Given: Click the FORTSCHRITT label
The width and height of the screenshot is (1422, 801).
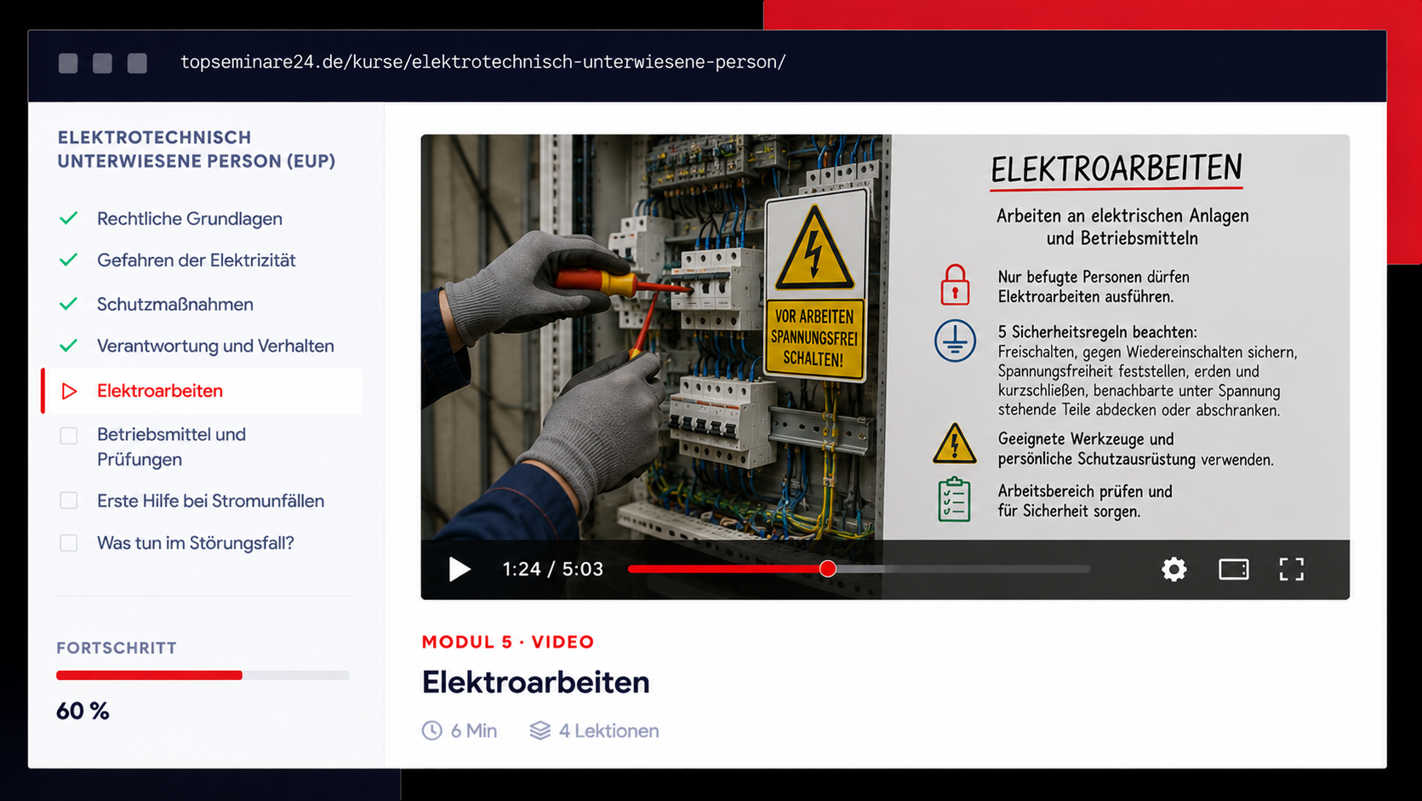Looking at the screenshot, I should (117, 648).
